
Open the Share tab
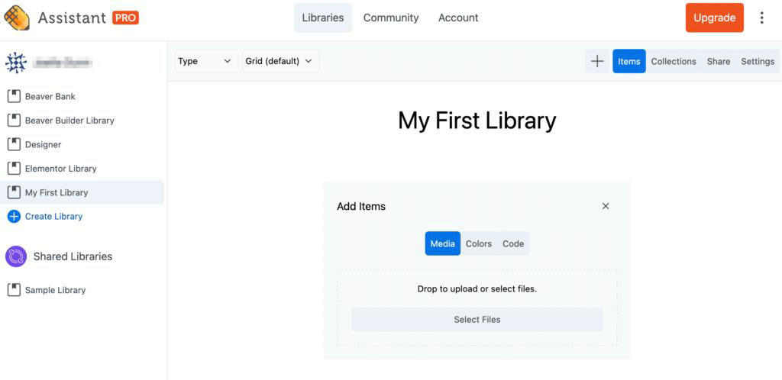point(718,61)
